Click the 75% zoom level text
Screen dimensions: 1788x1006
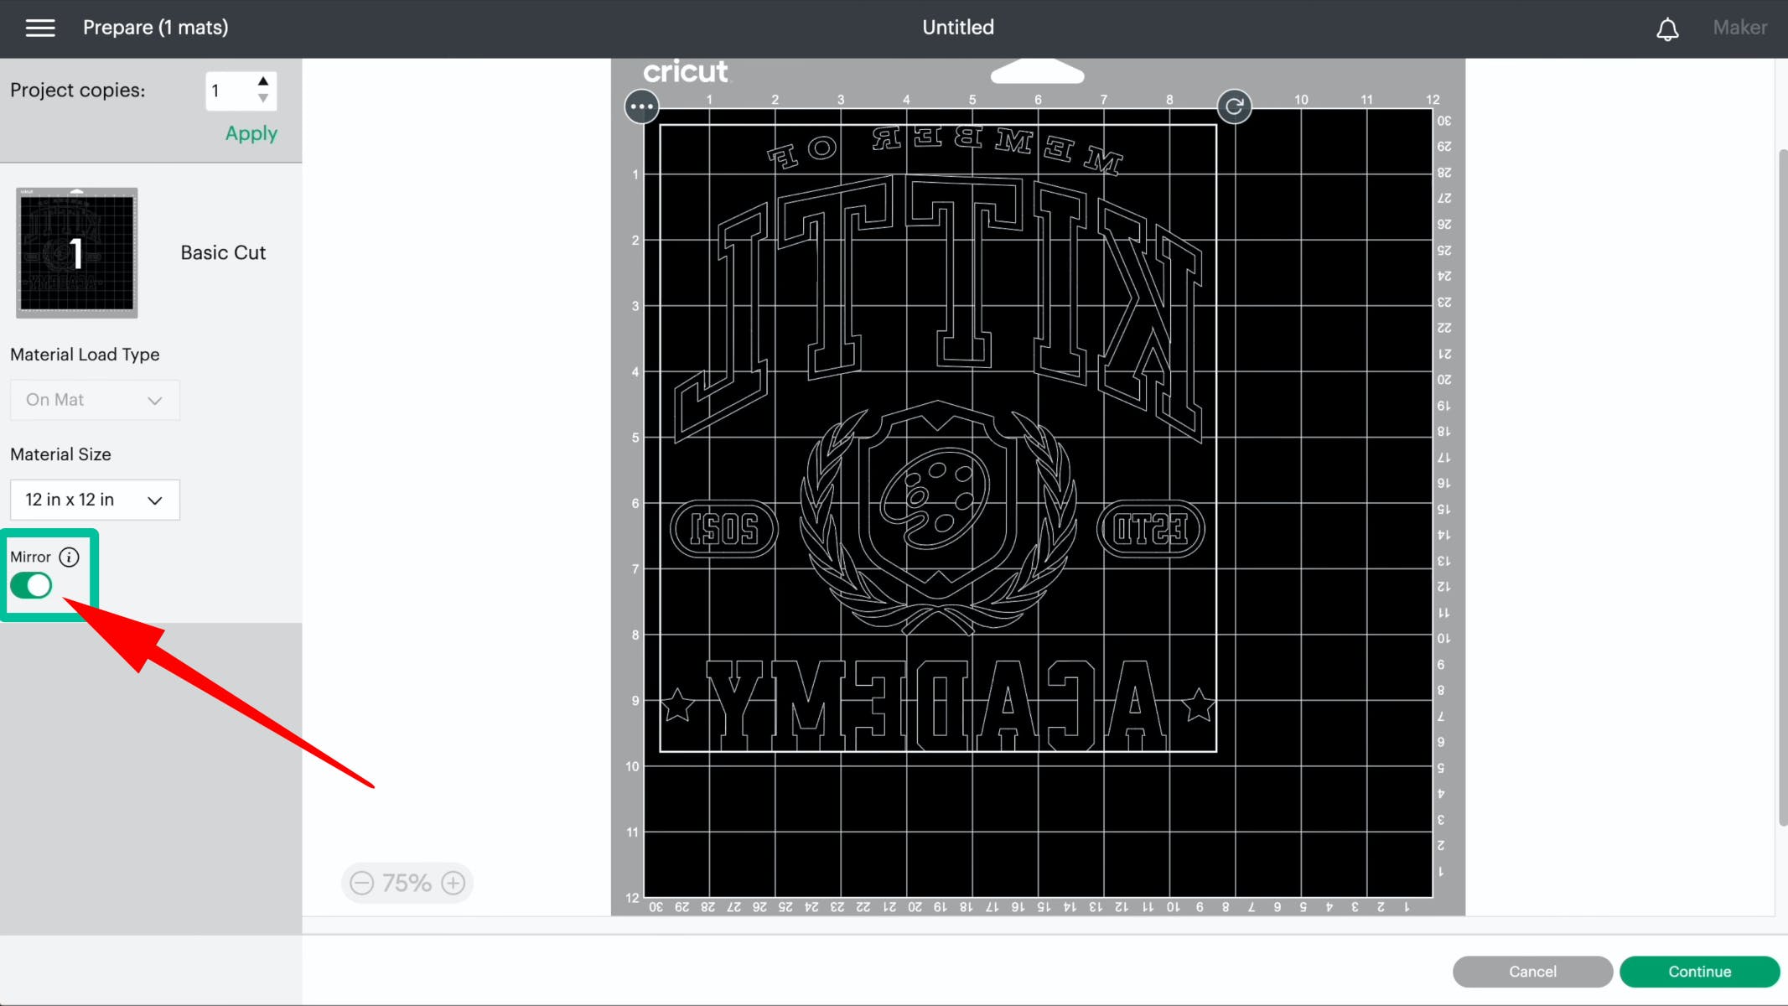pyautogui.click(x=407, y=883)
